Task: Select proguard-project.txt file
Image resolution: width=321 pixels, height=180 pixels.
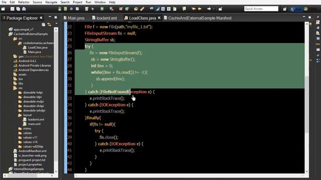Action: click(x=30, y=160)
